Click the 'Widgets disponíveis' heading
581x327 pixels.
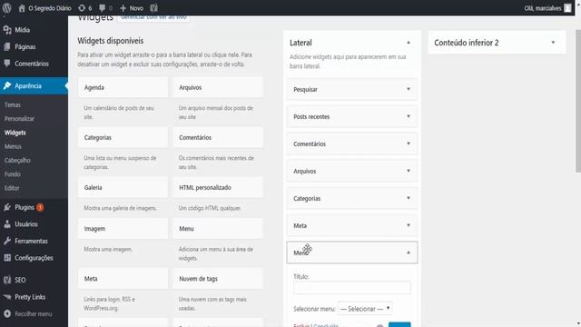click(x=111, y=41)
